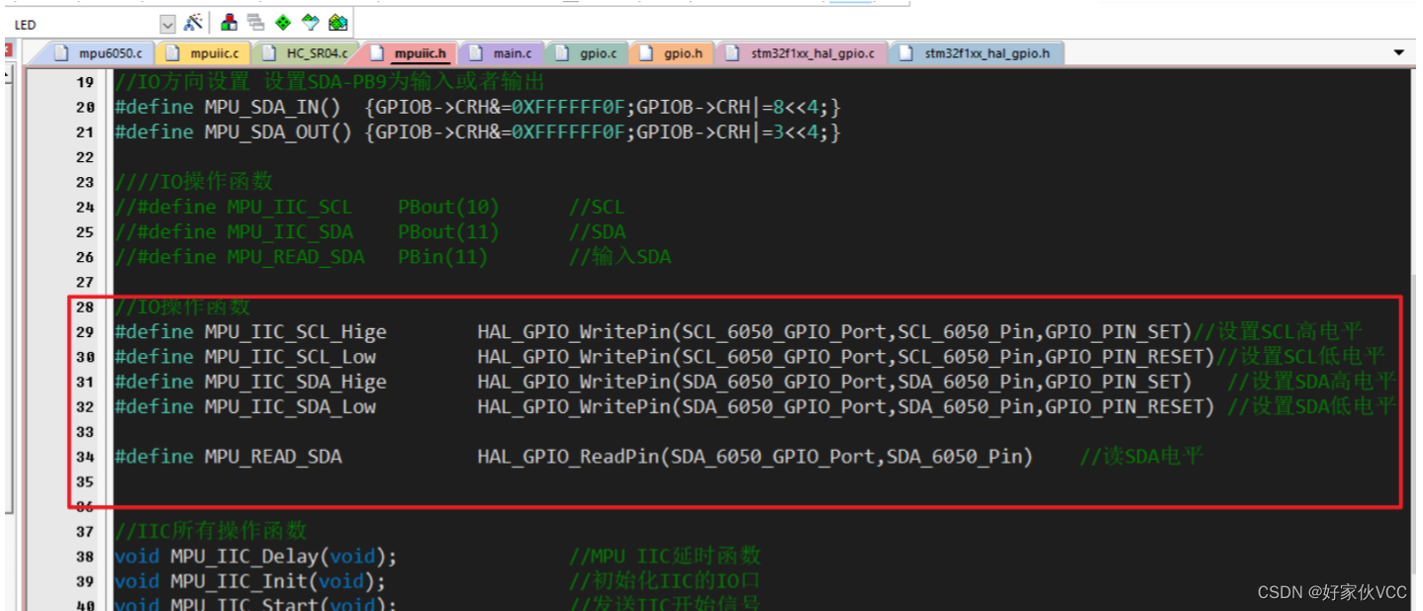Click the grey stacked windows toolbar icon

pos(255,22)
